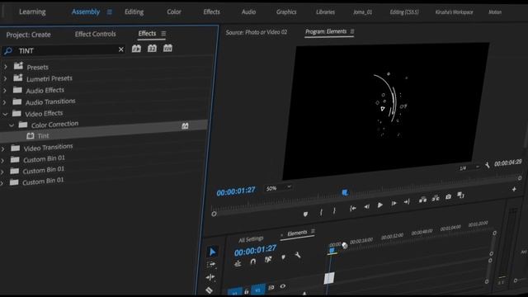
Task: Switch to the Libraries workspace
Action: pyautogui.click(x=325, y=12)
